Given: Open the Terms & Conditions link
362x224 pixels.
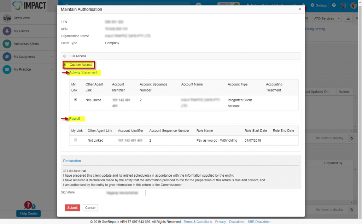Looking at the screenshot, I should (197, 222).
